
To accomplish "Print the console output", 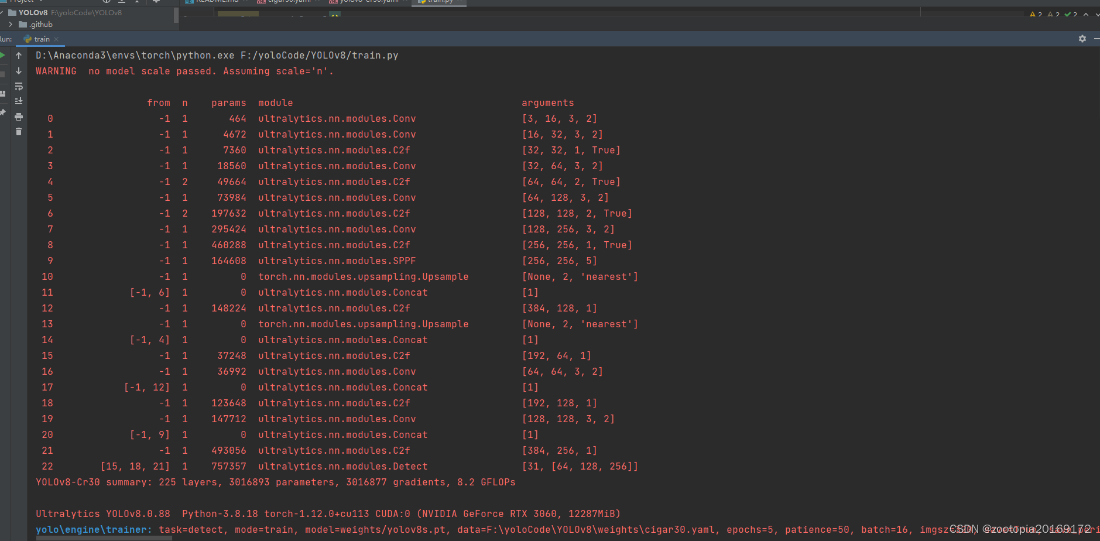I will 19,117.
